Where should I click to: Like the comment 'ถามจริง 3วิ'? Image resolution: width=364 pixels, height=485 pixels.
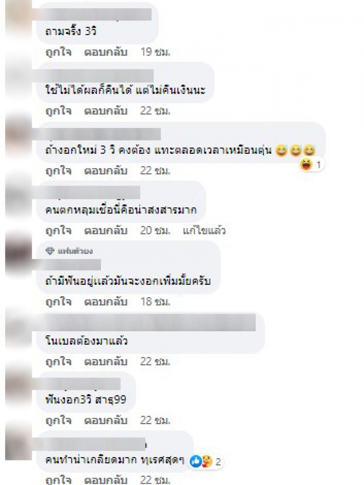[x=58, y=52]
